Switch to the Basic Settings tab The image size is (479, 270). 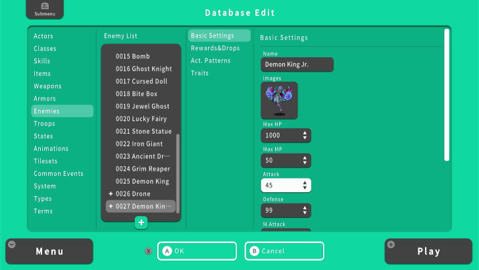(219, 36)
